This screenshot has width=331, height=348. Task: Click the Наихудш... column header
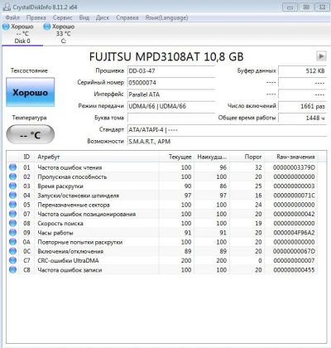[x=212, y=157]
